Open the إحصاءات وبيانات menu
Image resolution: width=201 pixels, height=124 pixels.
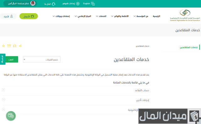pos(61,16)
